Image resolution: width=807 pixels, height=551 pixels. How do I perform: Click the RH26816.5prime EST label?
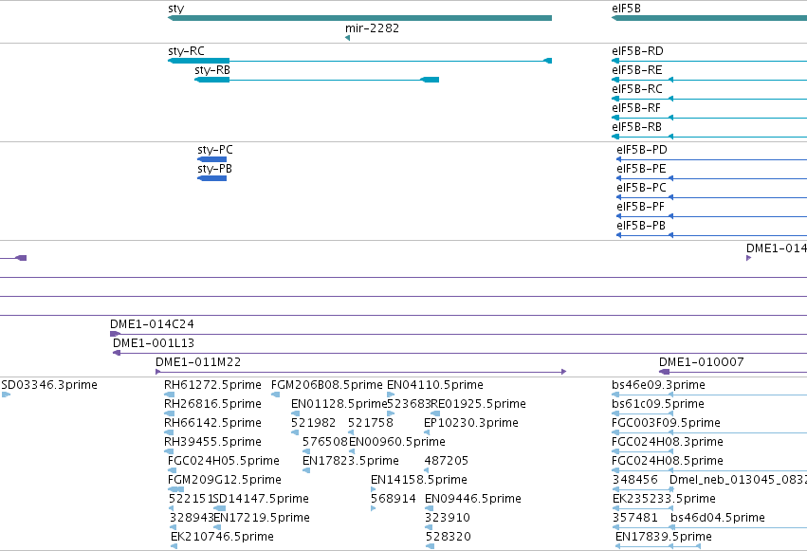212,404
